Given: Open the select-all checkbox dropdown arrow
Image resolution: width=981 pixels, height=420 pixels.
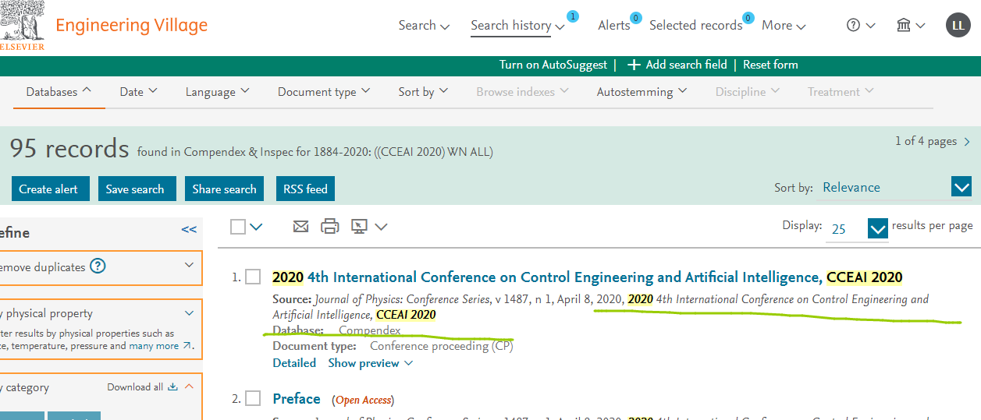Looking at the screenshot, I should pos(256,227).
